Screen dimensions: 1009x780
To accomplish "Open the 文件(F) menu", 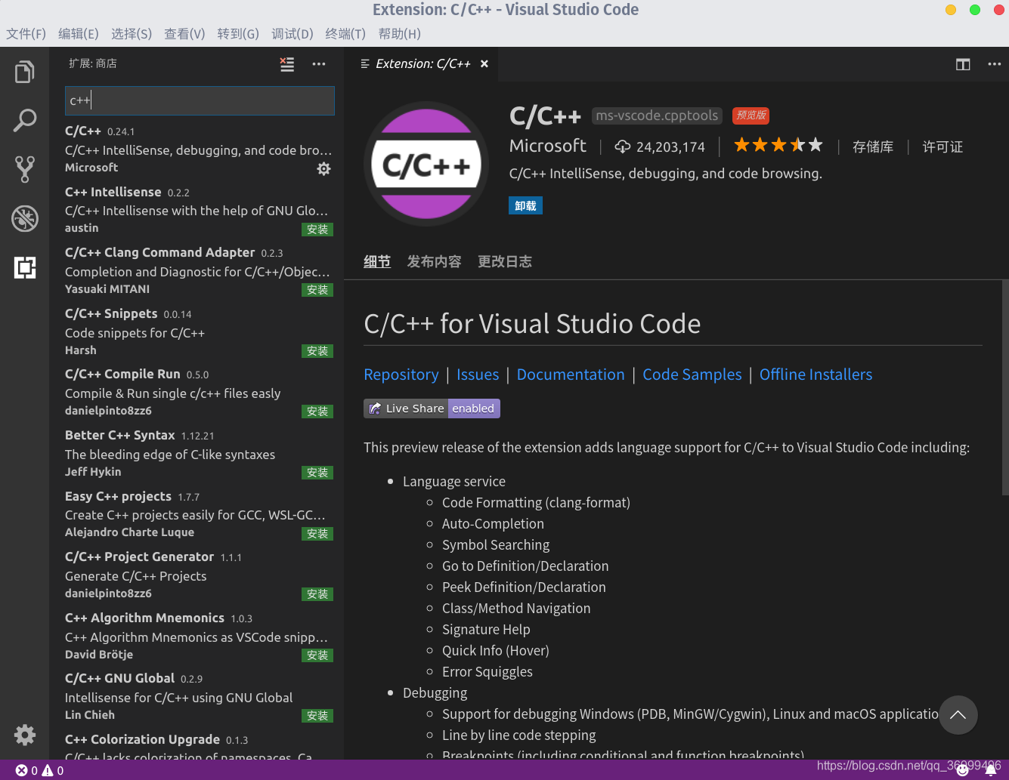I will [x=26, y=34].
